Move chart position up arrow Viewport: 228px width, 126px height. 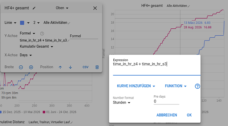pos(60,67)
